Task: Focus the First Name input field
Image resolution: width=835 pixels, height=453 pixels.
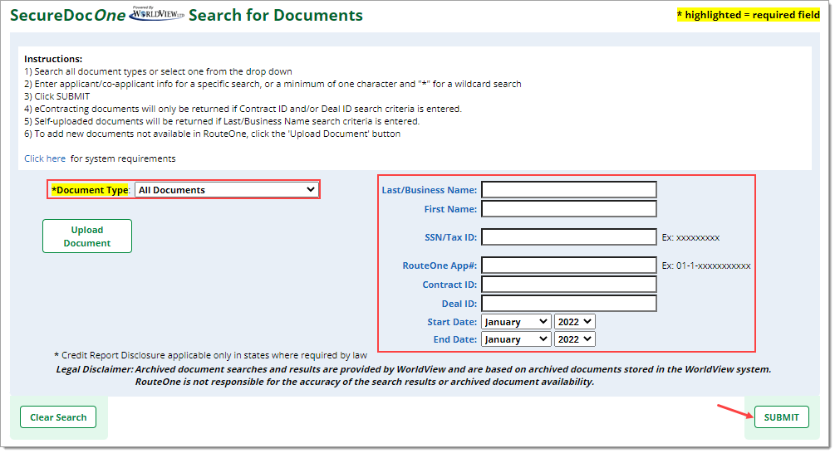Action: 569,209
